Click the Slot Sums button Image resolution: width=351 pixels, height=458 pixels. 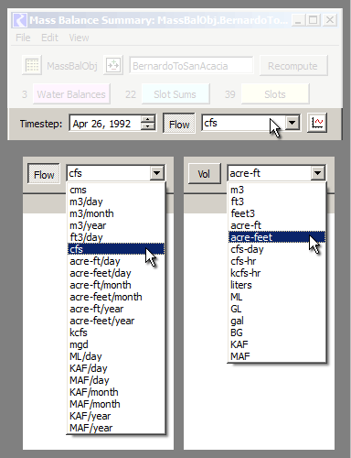pos(175,94)
